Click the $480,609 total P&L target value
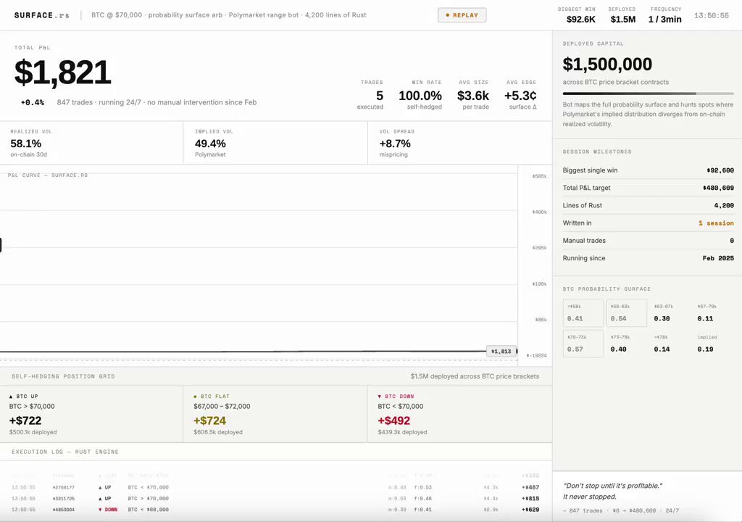Image resolution: width=742 pixels, height=522 pixels. click(718, 188)
